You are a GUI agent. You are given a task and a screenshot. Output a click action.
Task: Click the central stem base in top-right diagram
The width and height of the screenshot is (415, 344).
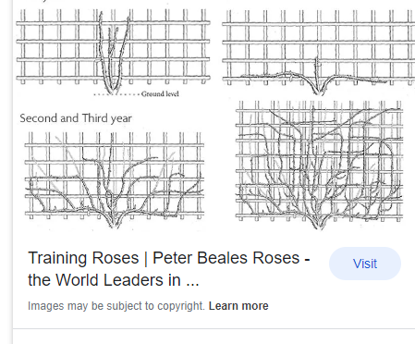point(318,90)
